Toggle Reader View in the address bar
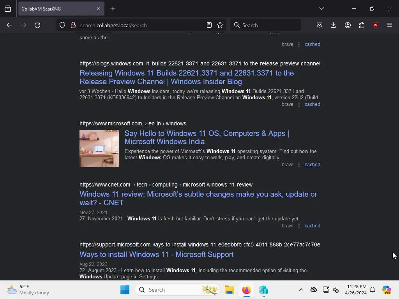399x299 pixels. coord(209,25)
